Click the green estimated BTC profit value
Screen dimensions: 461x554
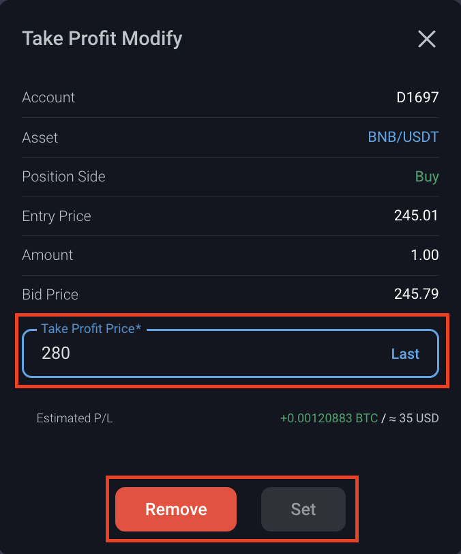point(329,418)
